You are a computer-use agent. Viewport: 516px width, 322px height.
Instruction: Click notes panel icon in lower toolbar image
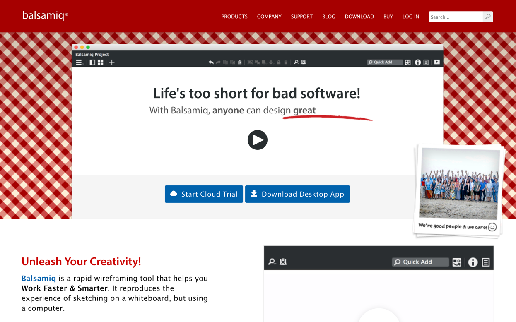tap(486, 262)
